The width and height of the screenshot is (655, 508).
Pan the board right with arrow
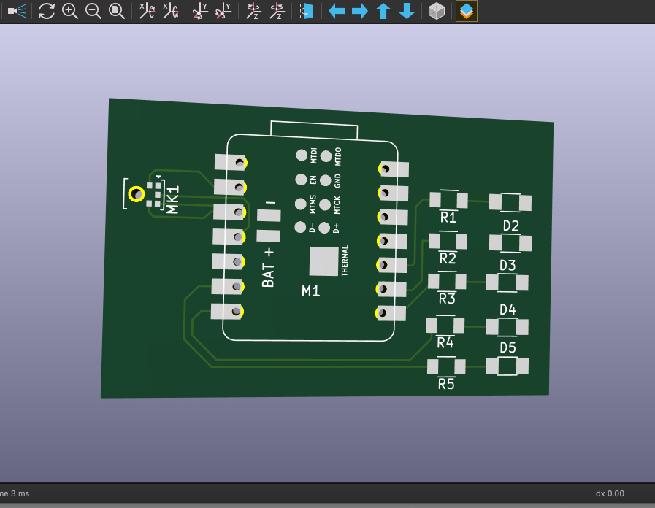(360, 11)
